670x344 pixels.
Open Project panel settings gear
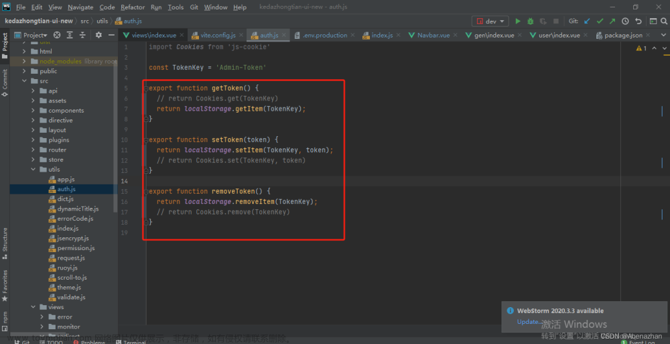(x=98, y=35)
